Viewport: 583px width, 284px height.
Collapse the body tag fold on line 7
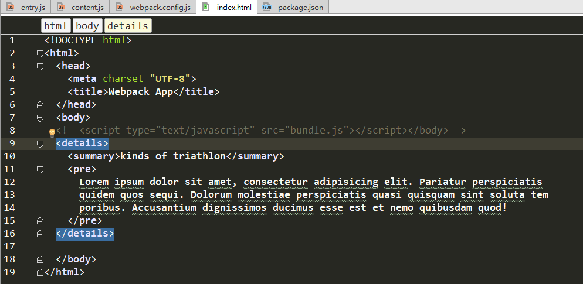(x=40, y=118)
